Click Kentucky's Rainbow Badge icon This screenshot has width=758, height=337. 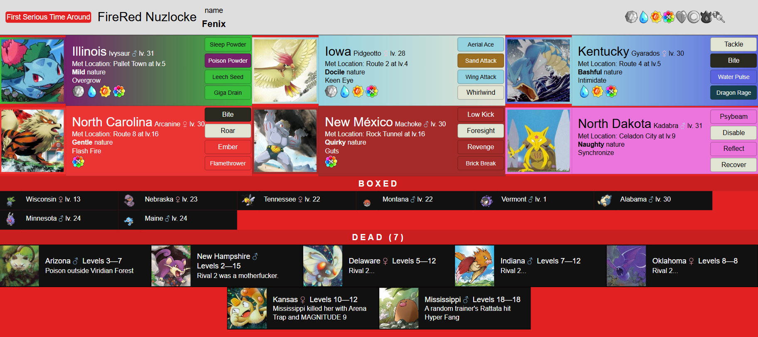611,91
